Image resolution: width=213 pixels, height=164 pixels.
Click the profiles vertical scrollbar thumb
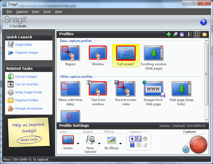206,74
